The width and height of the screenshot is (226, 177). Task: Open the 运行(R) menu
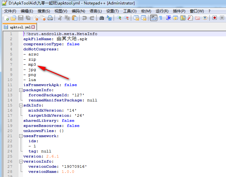pos(162,11)
